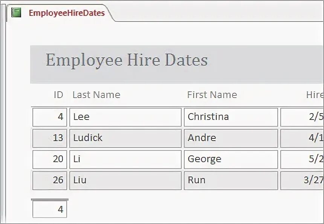324x224 pixels.
Task: Select the ID field showing 13
Action: pyautogui.click(x=50, y=138)
